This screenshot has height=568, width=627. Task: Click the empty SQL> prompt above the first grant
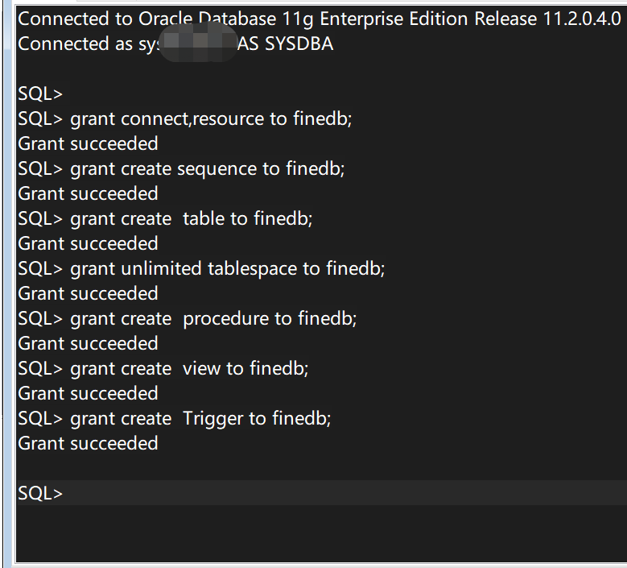tap(40, 93)
